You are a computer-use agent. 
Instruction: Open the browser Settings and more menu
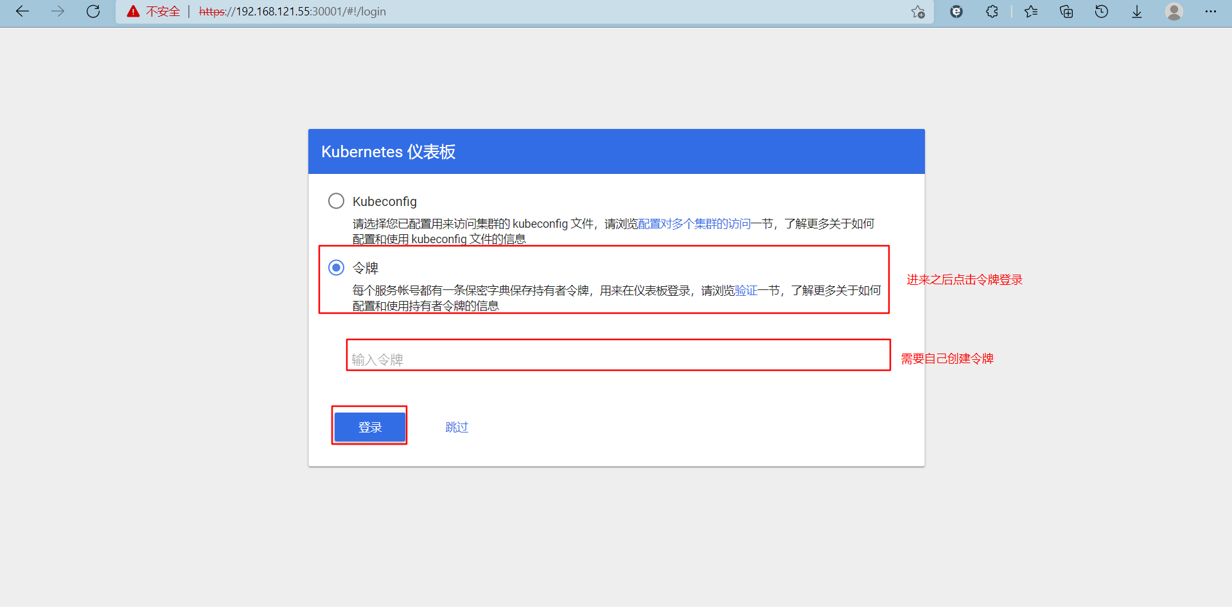click(1211, 12)
